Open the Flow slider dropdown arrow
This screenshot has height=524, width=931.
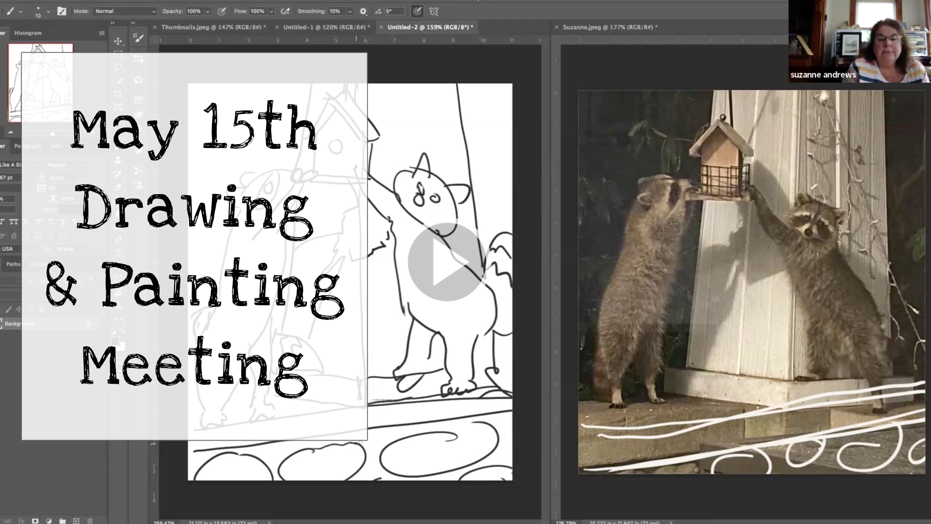click(271, 11)
